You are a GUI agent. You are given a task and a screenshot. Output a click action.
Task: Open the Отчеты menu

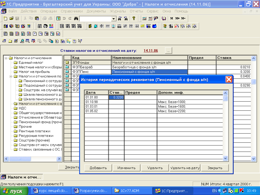(x=136, y=11)
